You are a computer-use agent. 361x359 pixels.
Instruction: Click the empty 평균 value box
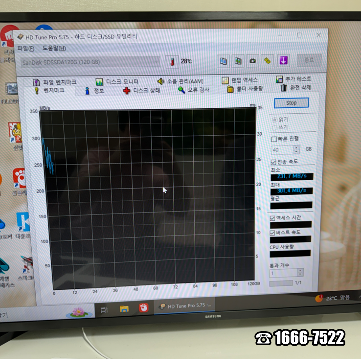(x=291, y=205)
